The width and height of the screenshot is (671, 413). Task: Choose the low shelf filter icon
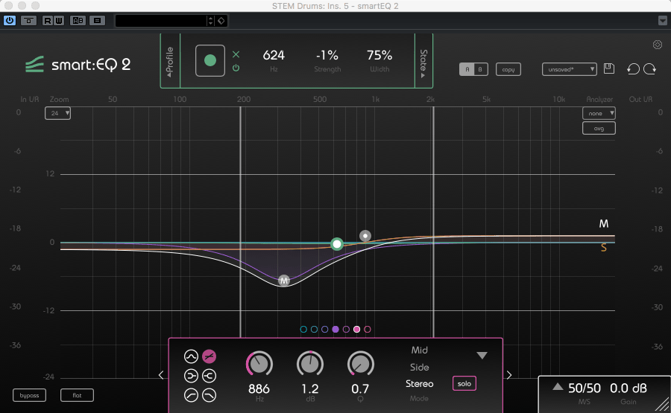[x=191, y=376]
